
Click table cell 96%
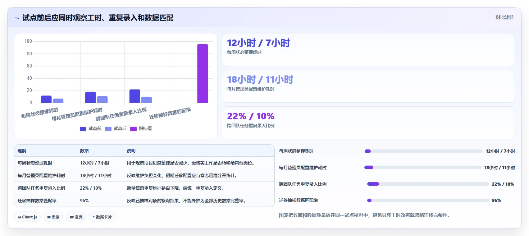pos(85,201)
